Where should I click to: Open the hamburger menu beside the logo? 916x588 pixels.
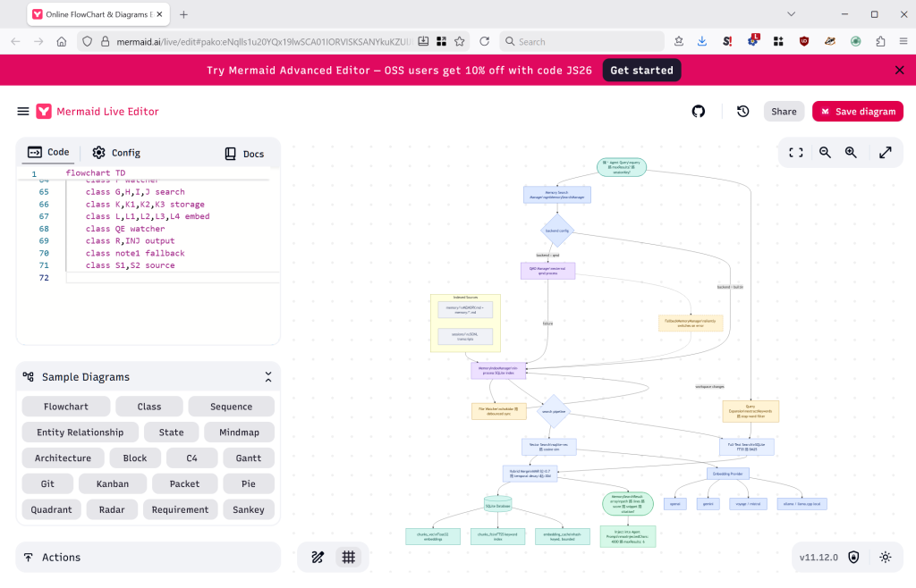point(22,111)
